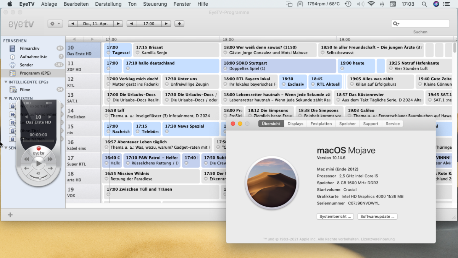Toggle recording for Wer weiß denn sowas
Image resolution: width=458 pixels, height=258 pixels.
point(226,53)
